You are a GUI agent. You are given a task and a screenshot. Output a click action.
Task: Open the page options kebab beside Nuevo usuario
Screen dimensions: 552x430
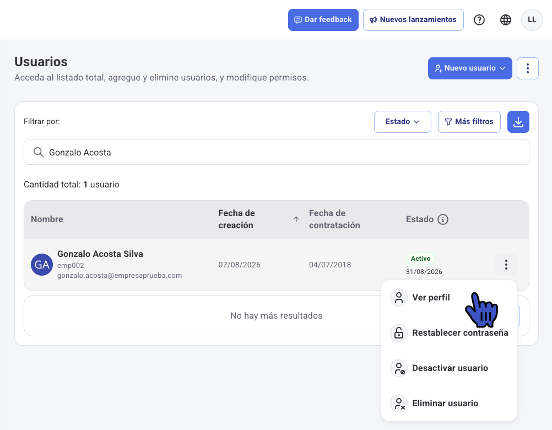click(527, 68)
